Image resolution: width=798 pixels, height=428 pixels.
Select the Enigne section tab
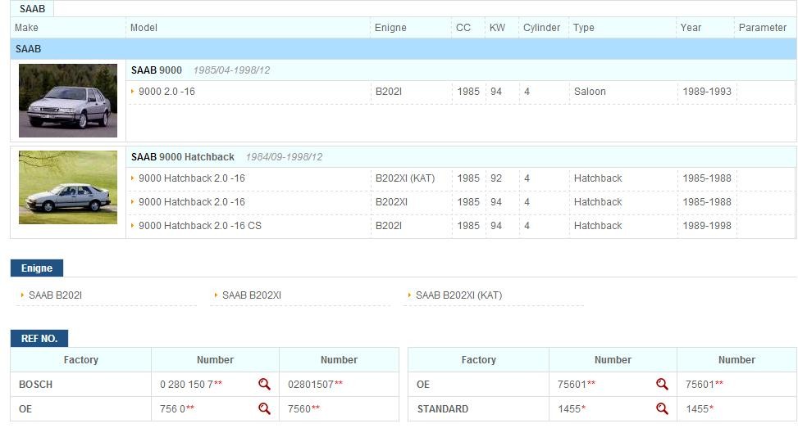point(37,268)
